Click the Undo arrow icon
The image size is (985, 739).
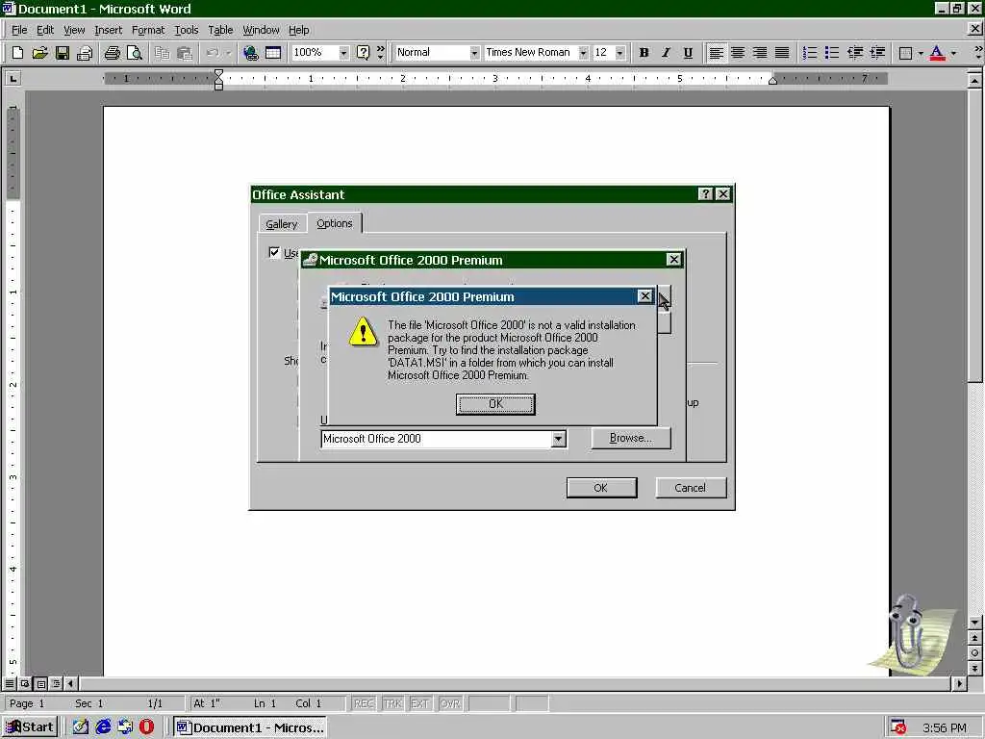pyautogui.click(x=213, y=53)
